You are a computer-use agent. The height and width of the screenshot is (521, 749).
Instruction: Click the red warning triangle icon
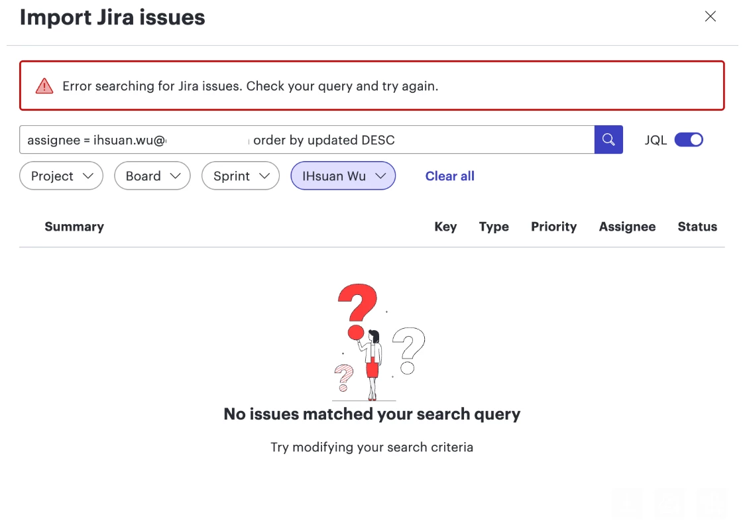(44, 86)
